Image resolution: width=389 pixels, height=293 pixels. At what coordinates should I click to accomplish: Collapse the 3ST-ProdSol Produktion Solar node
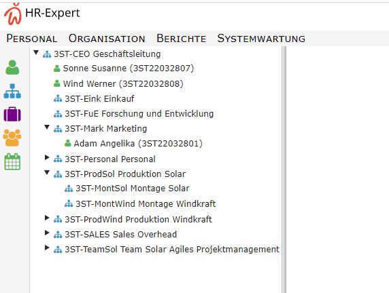pos(47,172)
